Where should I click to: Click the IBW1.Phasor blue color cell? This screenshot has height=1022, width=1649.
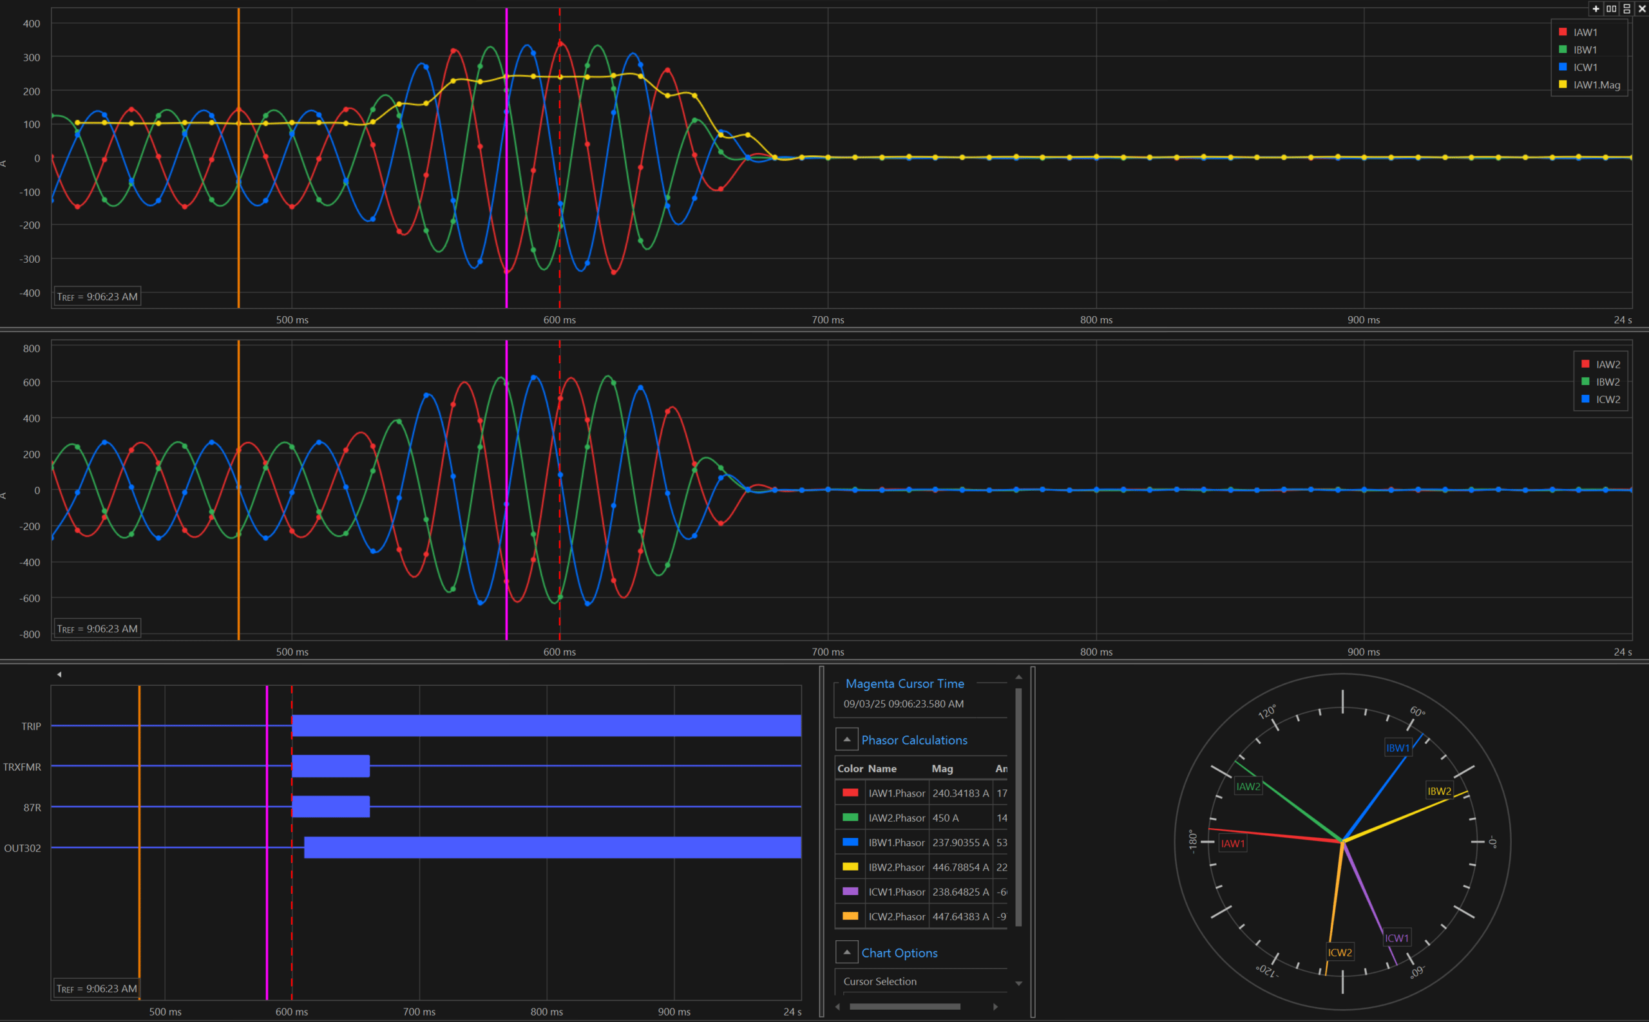pyautogui.click(x=850, y=842)
